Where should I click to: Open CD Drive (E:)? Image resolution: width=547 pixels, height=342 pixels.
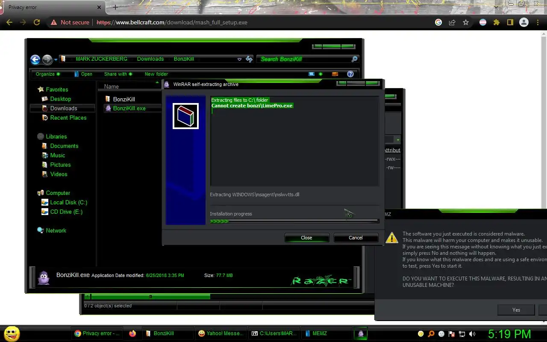tap(62, 212)
